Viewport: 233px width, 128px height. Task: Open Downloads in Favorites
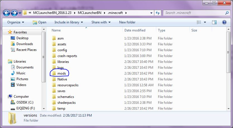(25, 44)
